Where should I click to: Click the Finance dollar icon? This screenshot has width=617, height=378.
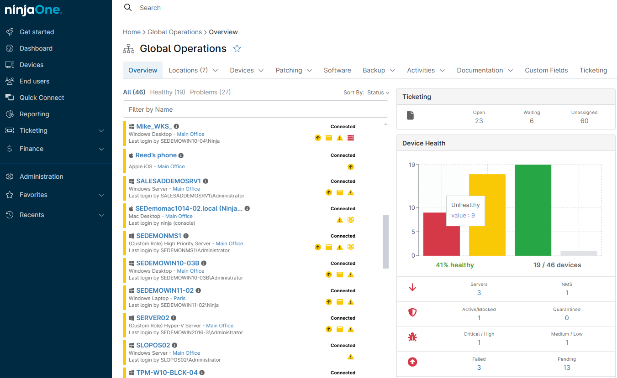pyautogui.click(x=10, y=149)
